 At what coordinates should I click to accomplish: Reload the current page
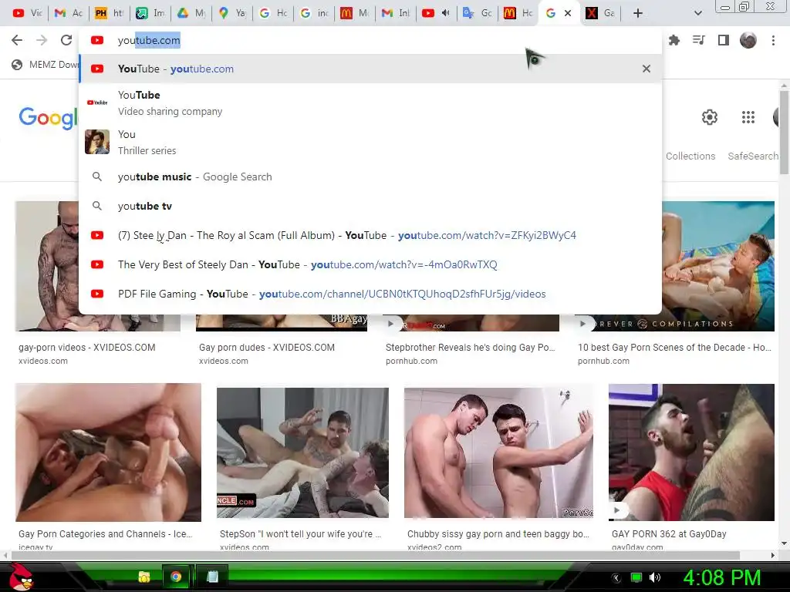coord(66,40)
